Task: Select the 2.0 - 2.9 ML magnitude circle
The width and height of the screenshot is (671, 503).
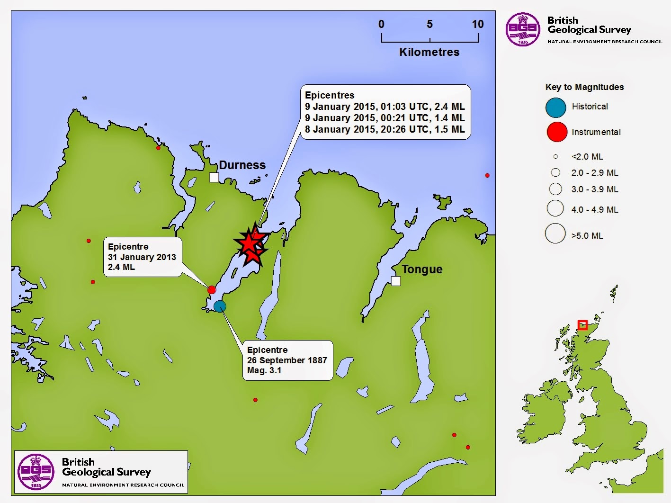Action: tap(555, 172)
